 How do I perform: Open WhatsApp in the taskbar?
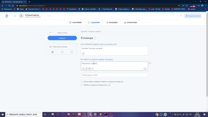[95, 114]
